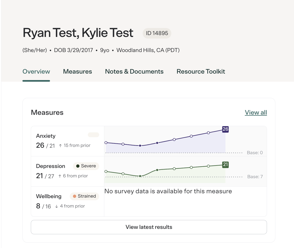The width and height of the screenshot is (294, 248).
Task: Open the Wellbeing measure row
Action: (149, 202)
